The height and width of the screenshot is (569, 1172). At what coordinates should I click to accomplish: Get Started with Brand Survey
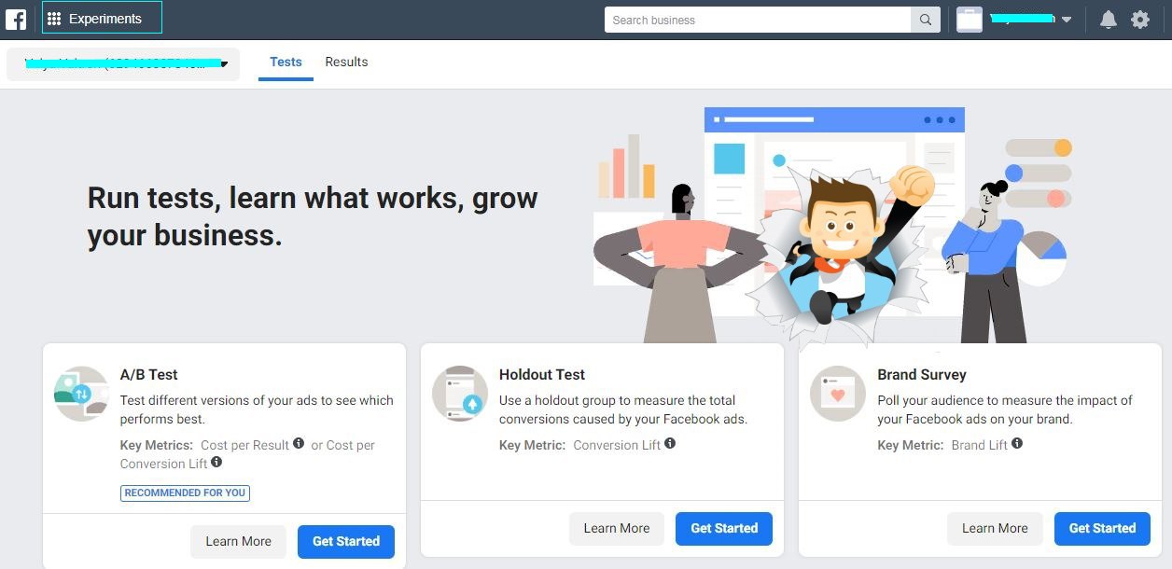point(1102,528)
